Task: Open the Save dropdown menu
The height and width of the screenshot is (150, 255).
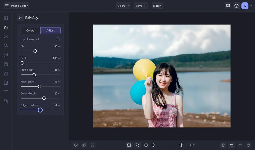Action: (141, 6)
